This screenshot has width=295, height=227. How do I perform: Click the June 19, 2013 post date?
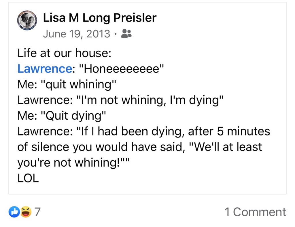(76, 34)
